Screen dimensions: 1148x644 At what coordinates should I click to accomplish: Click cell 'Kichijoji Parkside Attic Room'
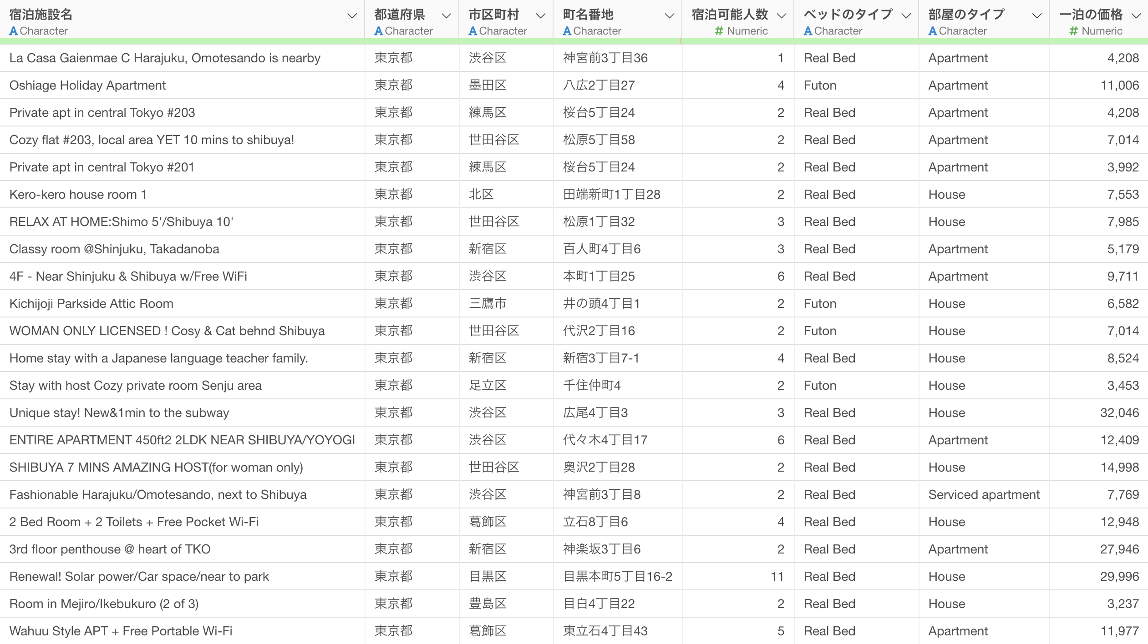[x=182, y=303]
